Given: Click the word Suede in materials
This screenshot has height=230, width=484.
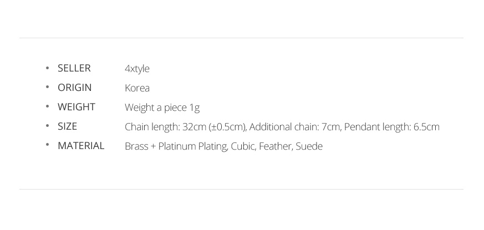Looking at the screenshot, I should (309, 146).
